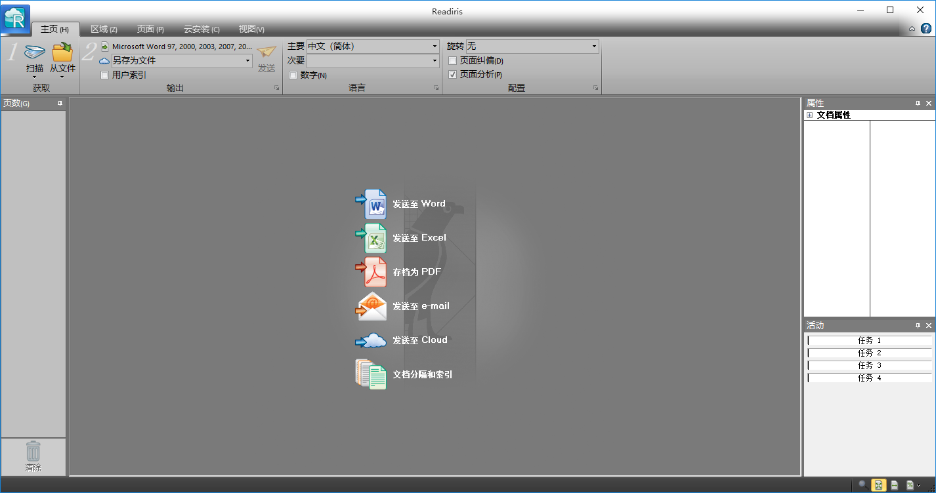Click the Send to Excel icon
This screenshot has width=936, height=493.
coord(372,238)
